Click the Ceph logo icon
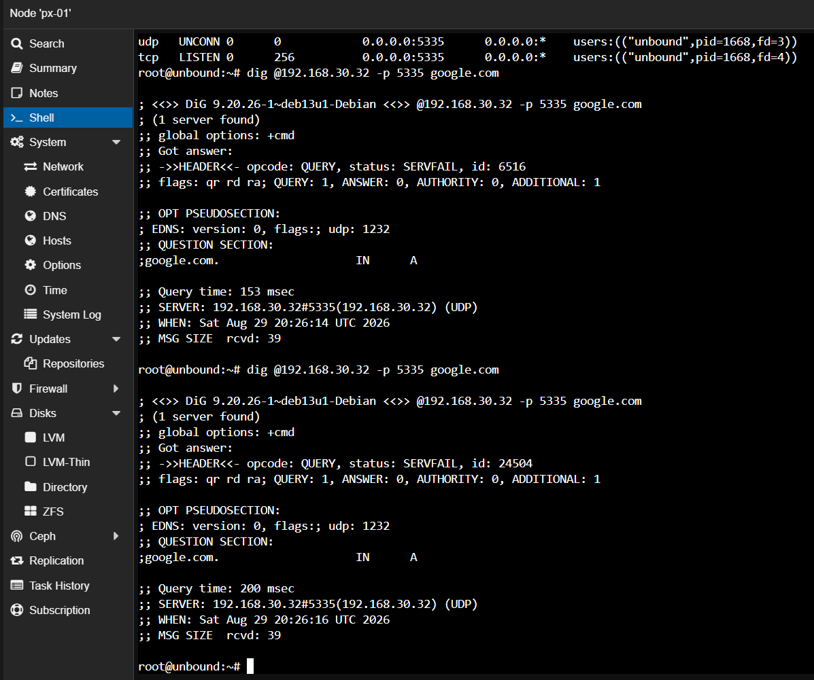The width and height of the screenshot is (814, 680). (16, 536)
